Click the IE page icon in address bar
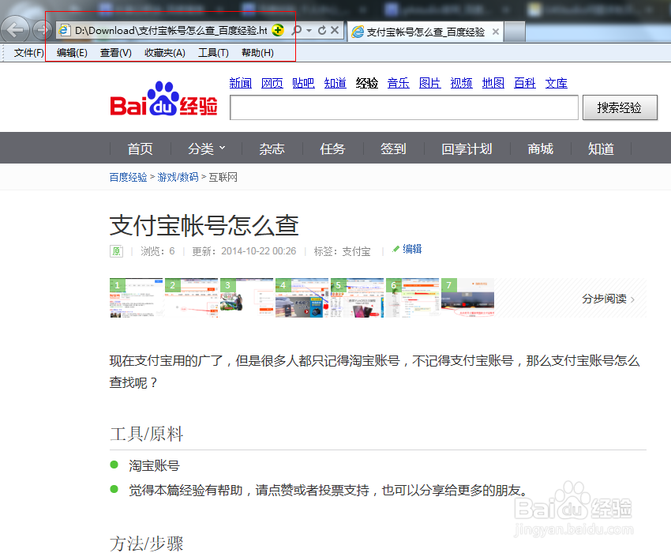Image resolution: width=671 pixels, height=553 pixels. pyautogui.click(x=64, y=30)
